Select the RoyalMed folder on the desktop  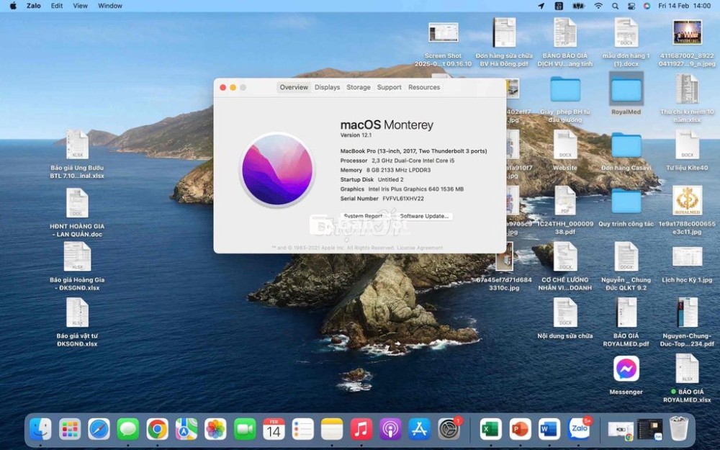point(626,94)
